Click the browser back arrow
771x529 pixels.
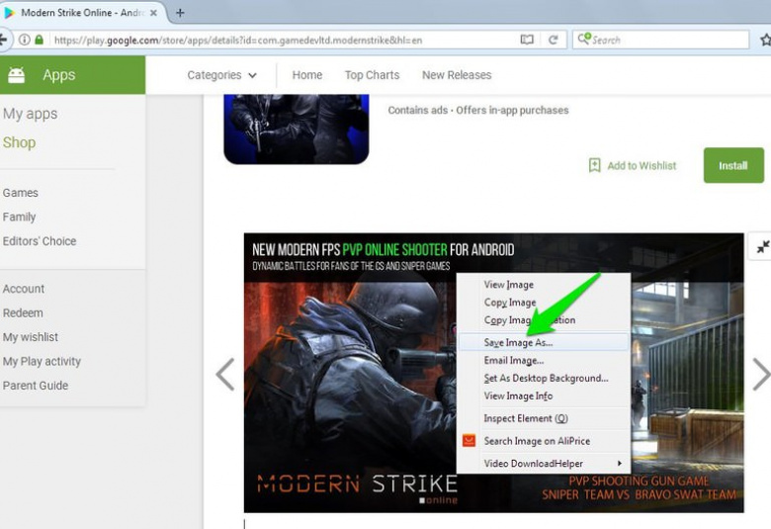coord(3,40)
